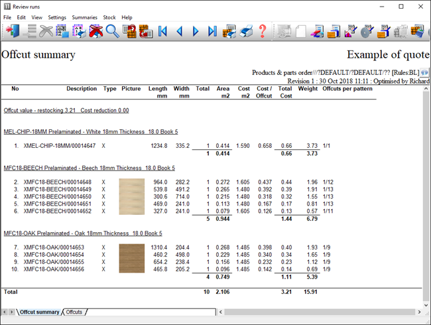Open the File menu

(x=8, y=17)
